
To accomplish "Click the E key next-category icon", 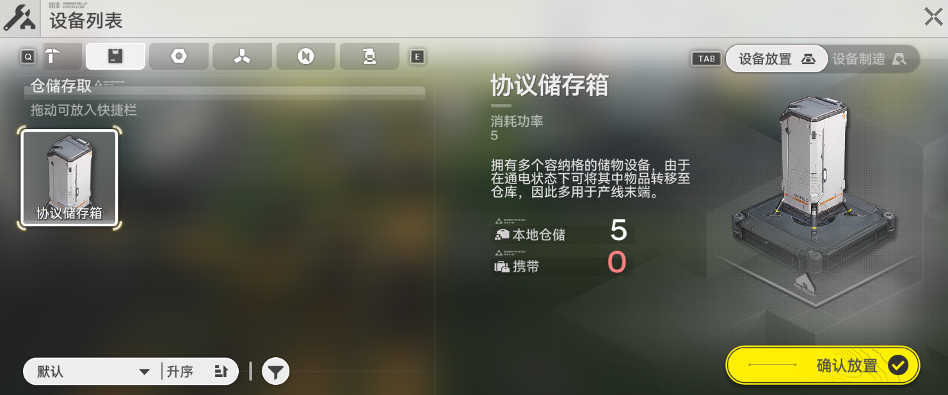I will coord(417,57).
